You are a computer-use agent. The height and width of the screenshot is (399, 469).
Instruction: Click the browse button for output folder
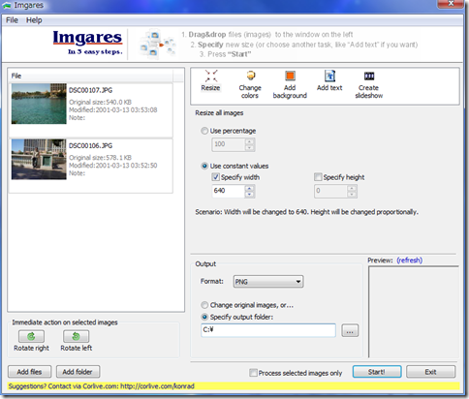tap(350, 330)
